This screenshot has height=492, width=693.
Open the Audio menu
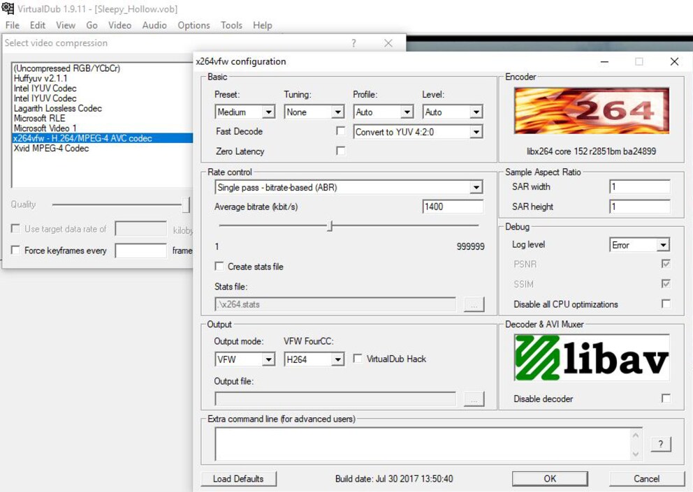pyautogui.click(x=154, y=25)
